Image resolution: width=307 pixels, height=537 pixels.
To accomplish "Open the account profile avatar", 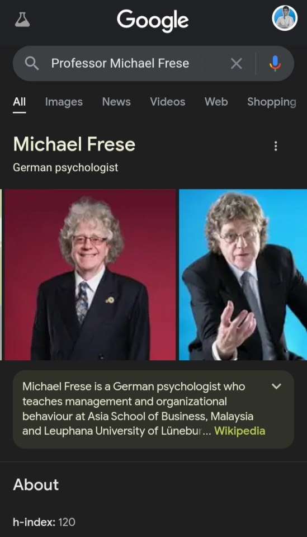I will pyautogui.click(x=285, y=18).
